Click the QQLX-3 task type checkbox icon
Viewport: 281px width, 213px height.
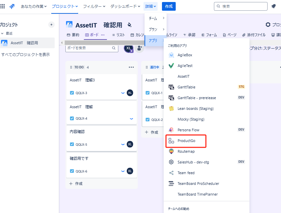click(x=72, y=93)
